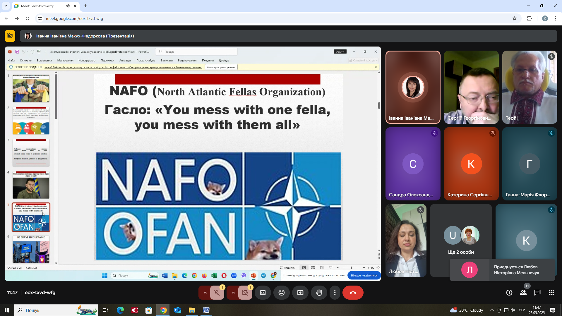Open the chat with everyone panel

coord(537,293)
